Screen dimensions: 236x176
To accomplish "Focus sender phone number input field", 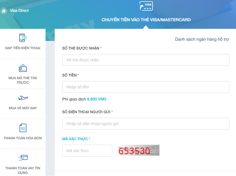I will [x=146, y=124].
